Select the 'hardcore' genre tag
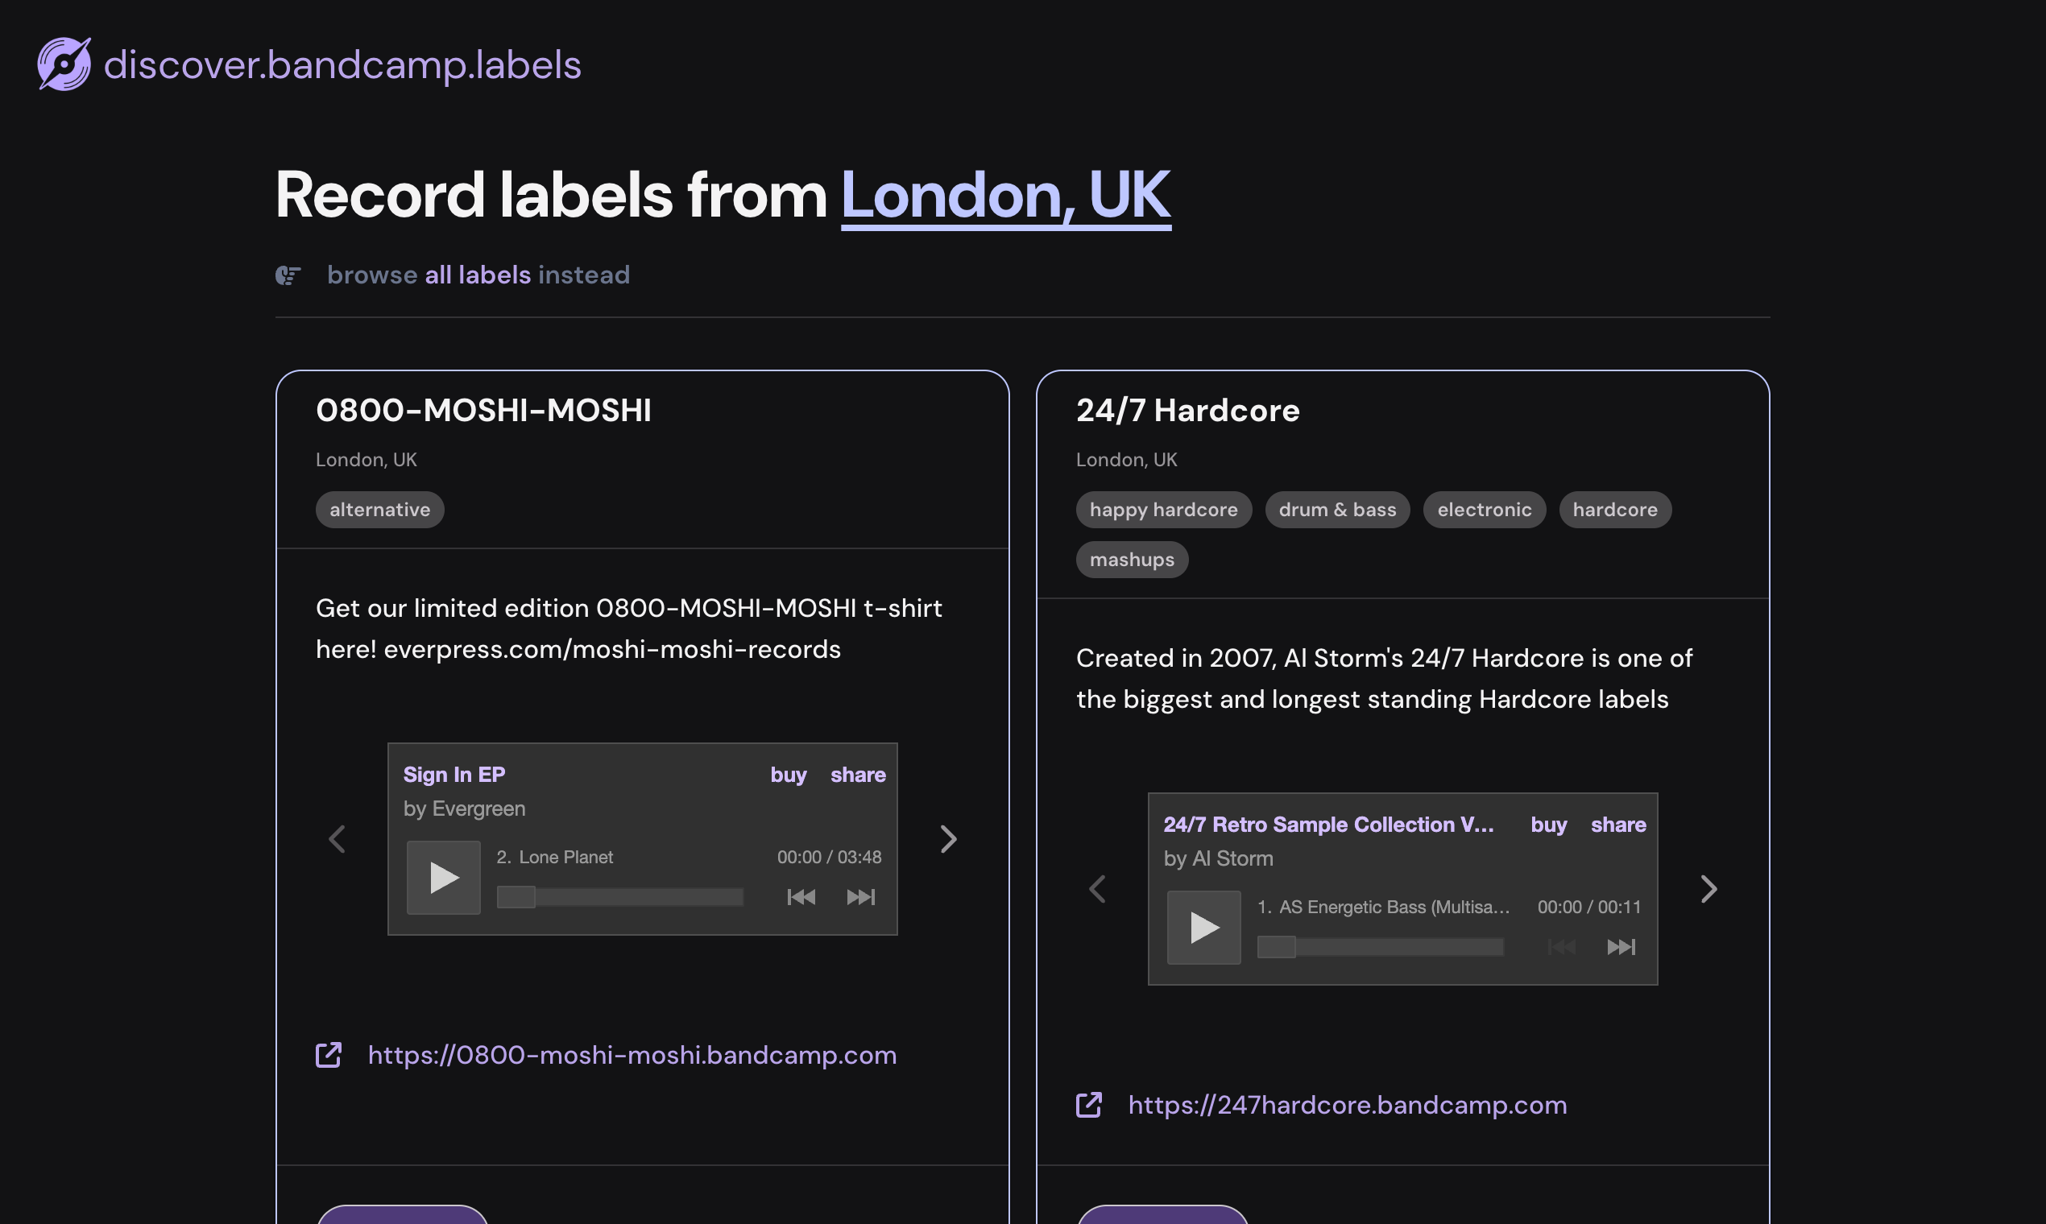The height and width of the screenshot is (1224, 2046). [x=1614, y=510]
